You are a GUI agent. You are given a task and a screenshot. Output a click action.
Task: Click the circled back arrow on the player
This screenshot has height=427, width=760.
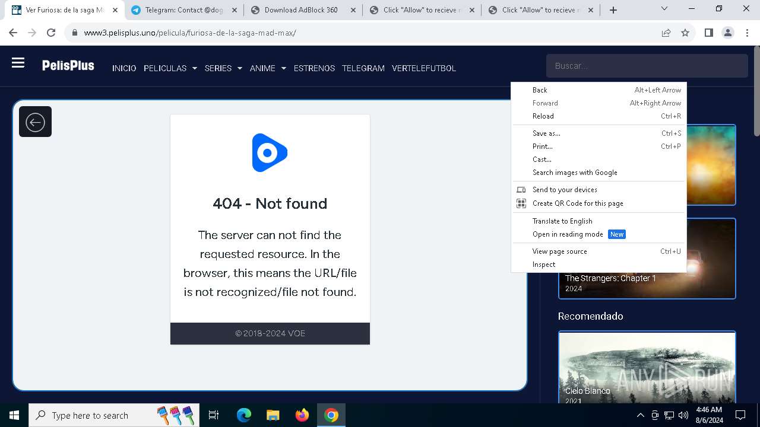pos(35,122)
